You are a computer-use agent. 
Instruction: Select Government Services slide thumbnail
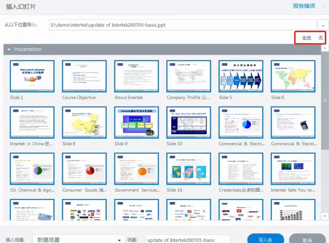(137, 169)
